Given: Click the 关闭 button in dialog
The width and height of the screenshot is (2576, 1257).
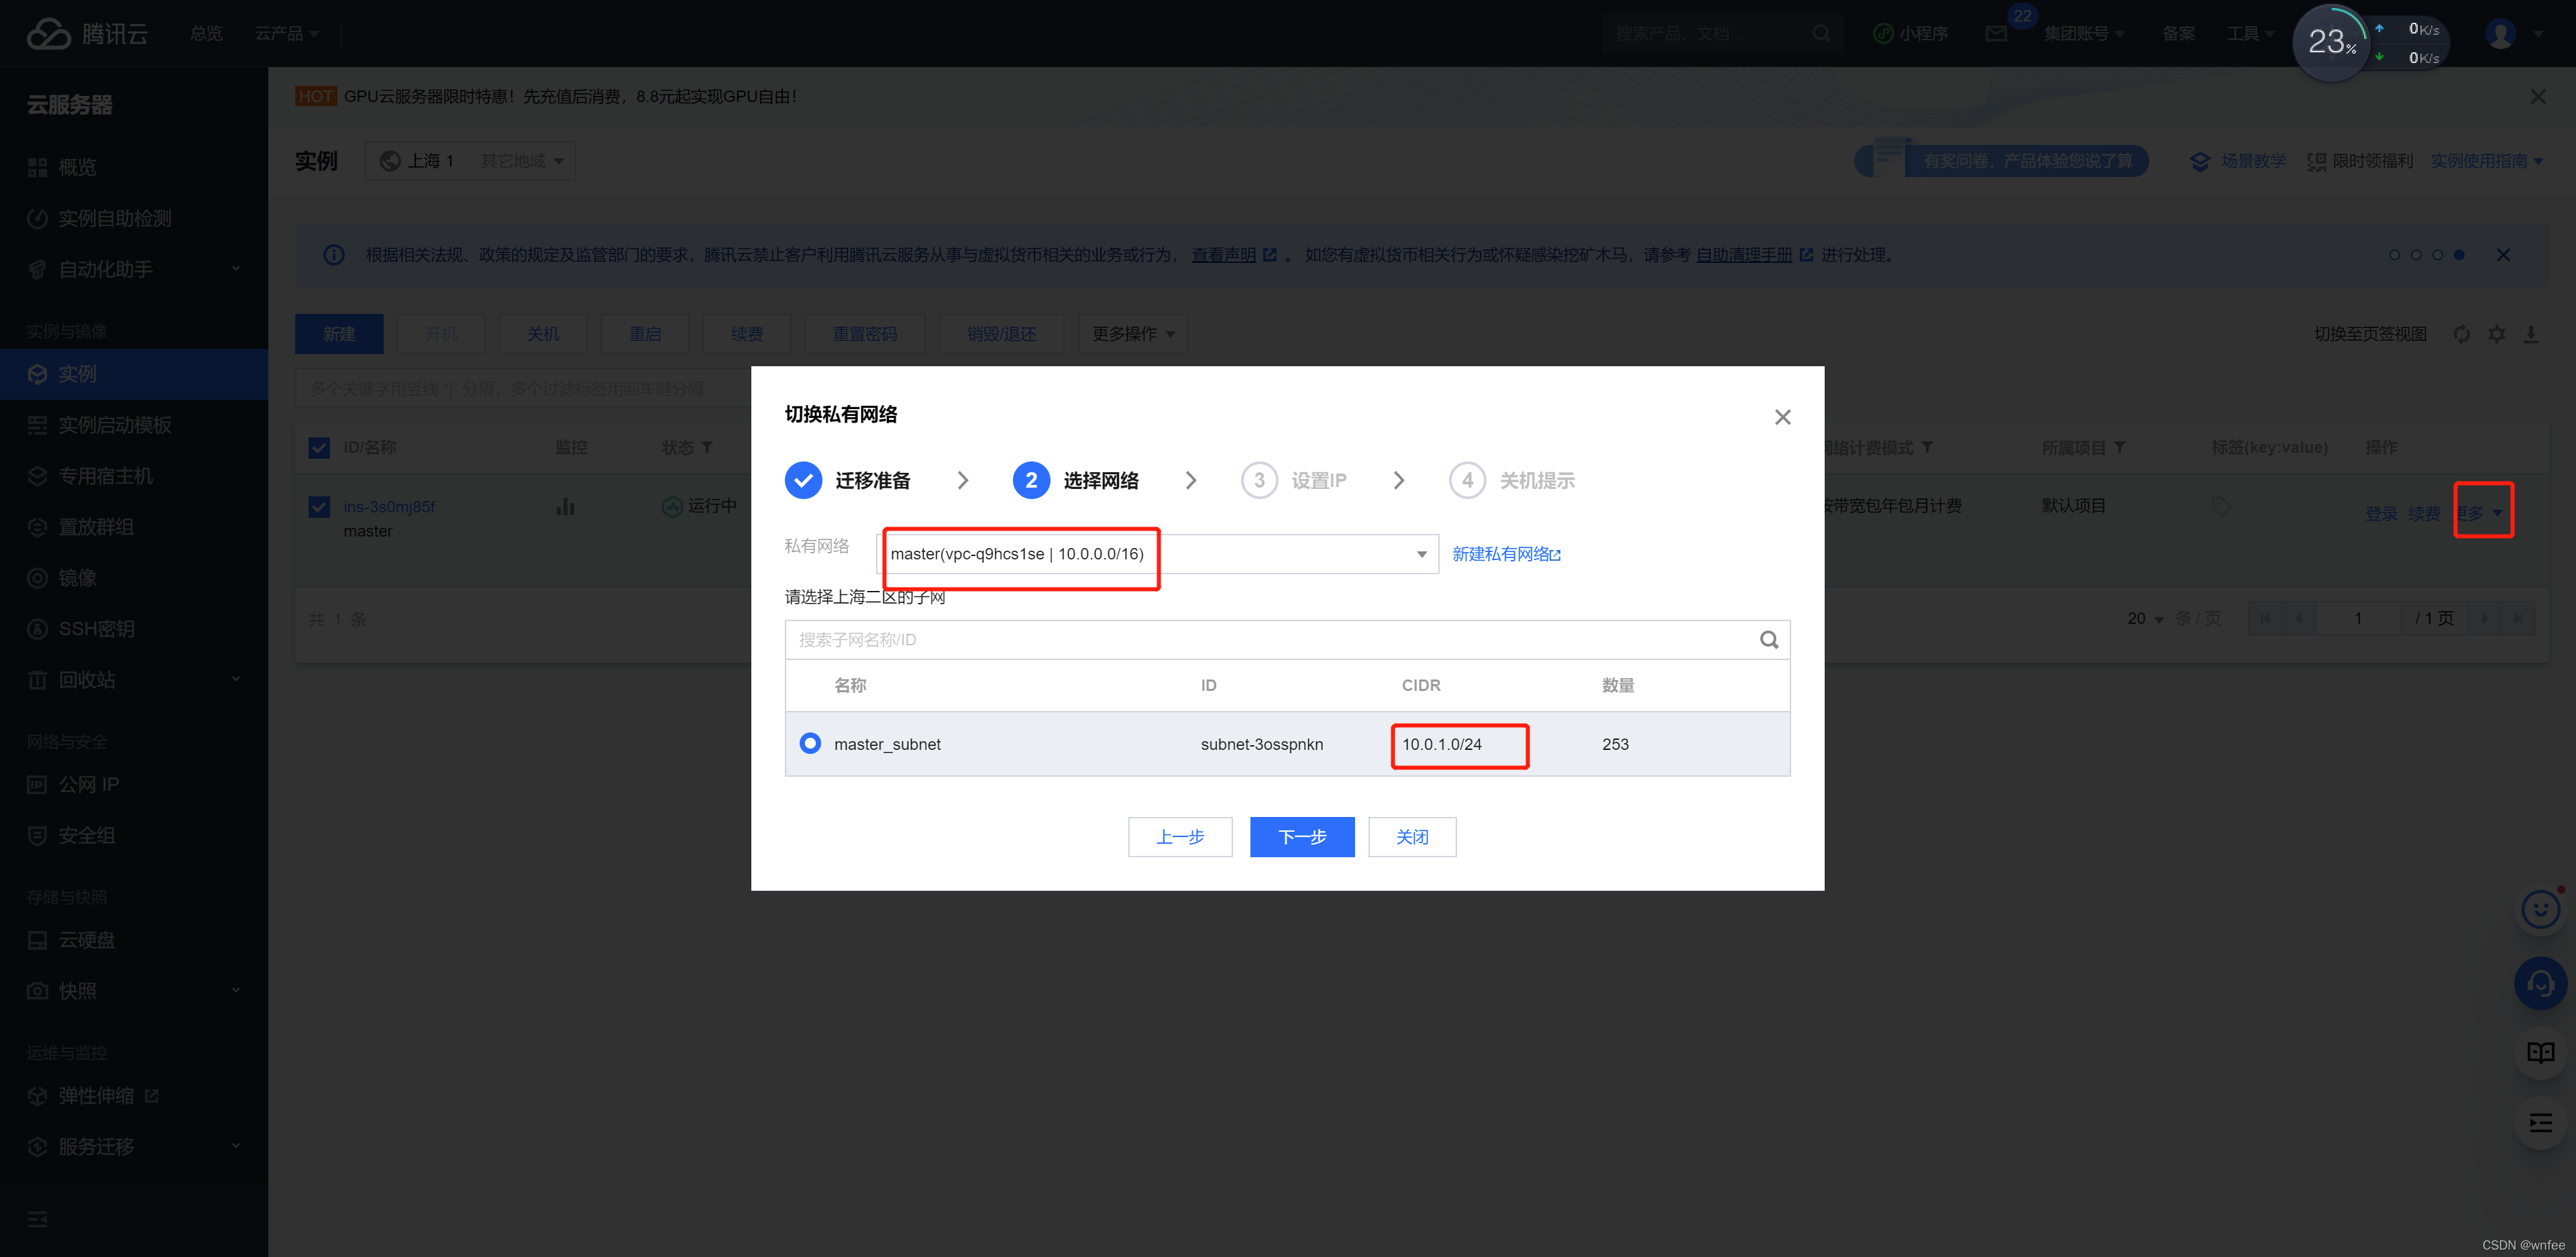Looking at the screenshot, I should (1412, 837).
